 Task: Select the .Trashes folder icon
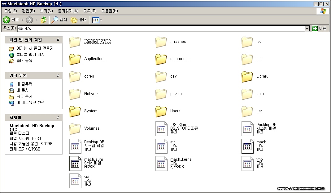pyautogui.click(x=161, y=42)
